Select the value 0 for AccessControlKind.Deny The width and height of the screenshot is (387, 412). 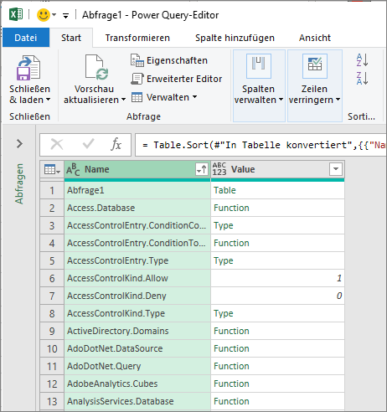[277, 296]
